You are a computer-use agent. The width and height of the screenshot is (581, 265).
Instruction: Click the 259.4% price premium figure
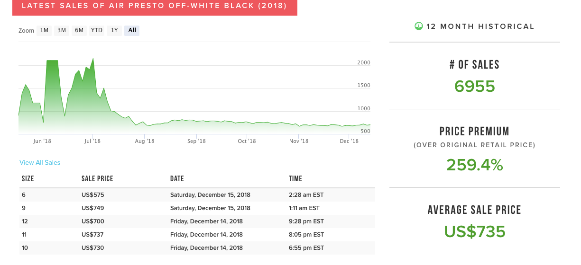click(475, 165)
